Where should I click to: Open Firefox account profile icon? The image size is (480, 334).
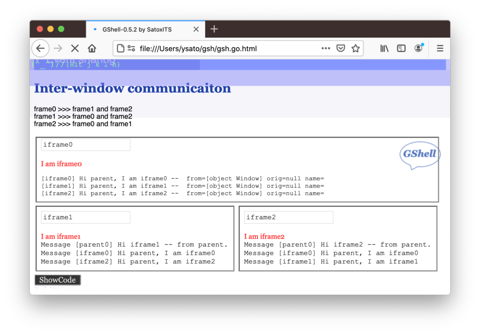pos(418,48)
